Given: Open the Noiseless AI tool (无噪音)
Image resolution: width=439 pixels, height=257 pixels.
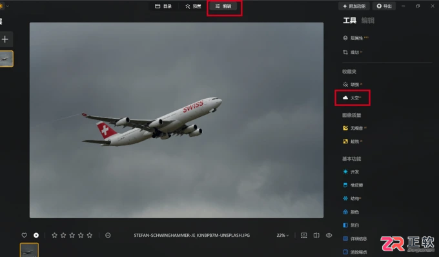Looking at the screenshot, I should coord(354,128).
